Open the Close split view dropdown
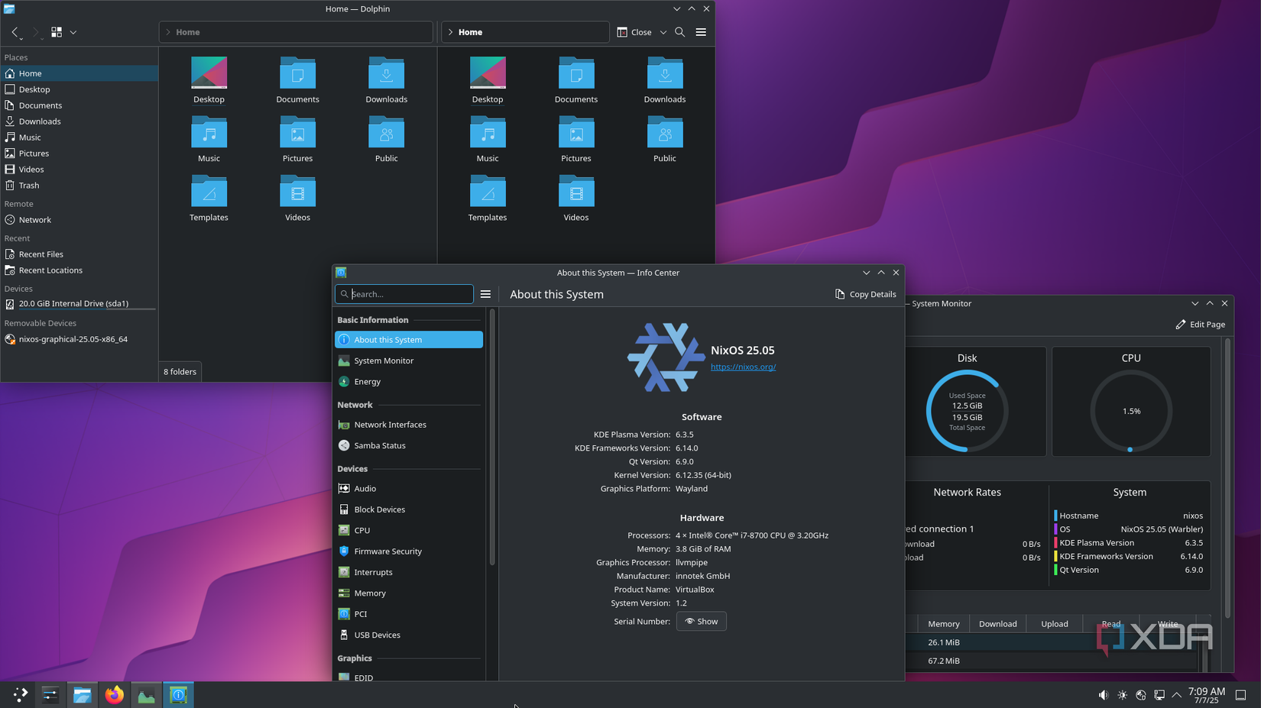1261x708 pixels. pyautogui.click(x=663, y=32)
